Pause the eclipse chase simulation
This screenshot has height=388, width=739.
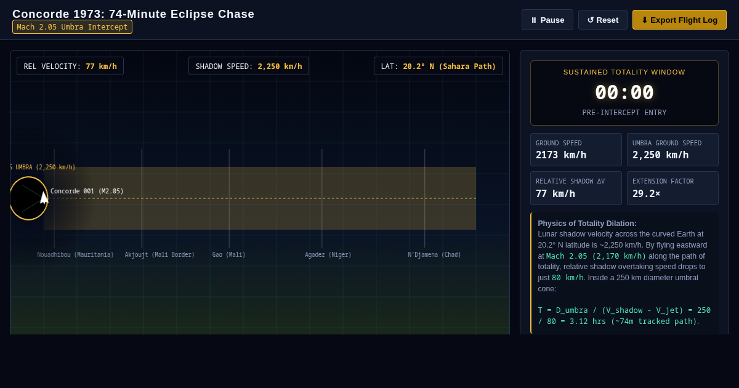pyautogui.click(x=547, y=20)
